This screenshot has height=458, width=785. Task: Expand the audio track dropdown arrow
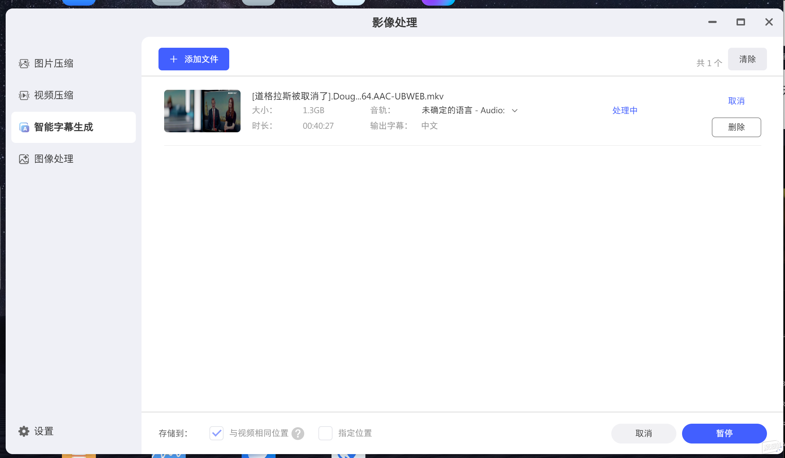(x=515, y=111)
